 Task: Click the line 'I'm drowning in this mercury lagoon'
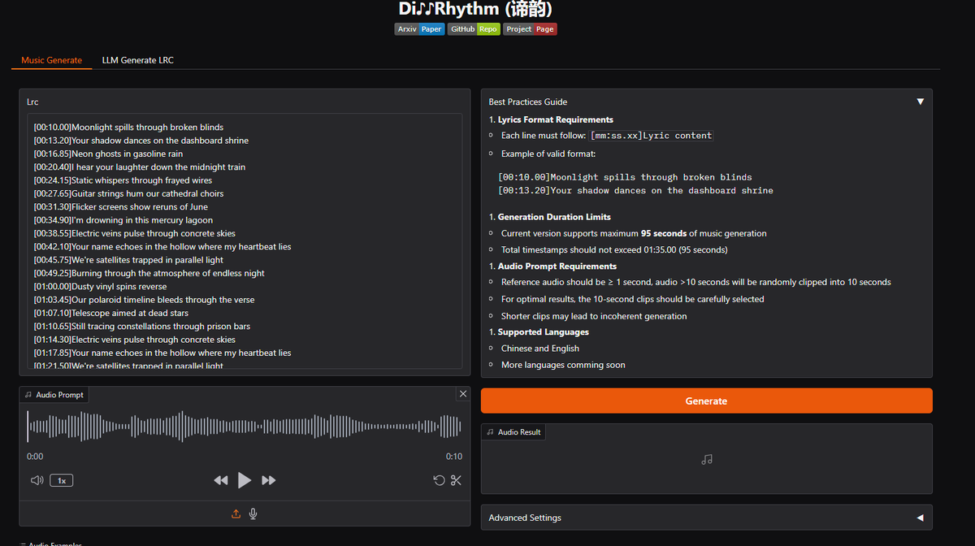click(x=123, y=220)
